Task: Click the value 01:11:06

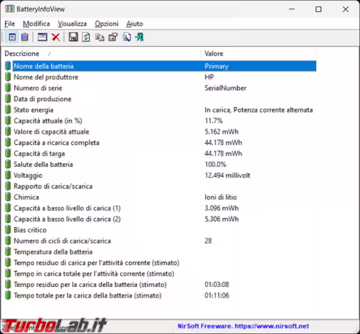Action: tap(216, 296)
